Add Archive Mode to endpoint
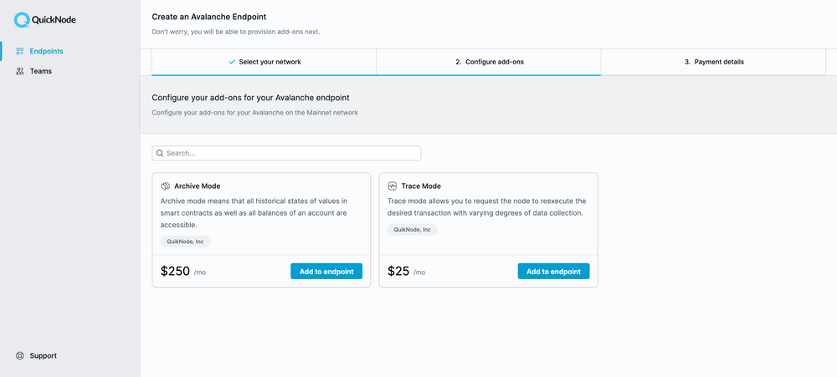 coord(326,271)
